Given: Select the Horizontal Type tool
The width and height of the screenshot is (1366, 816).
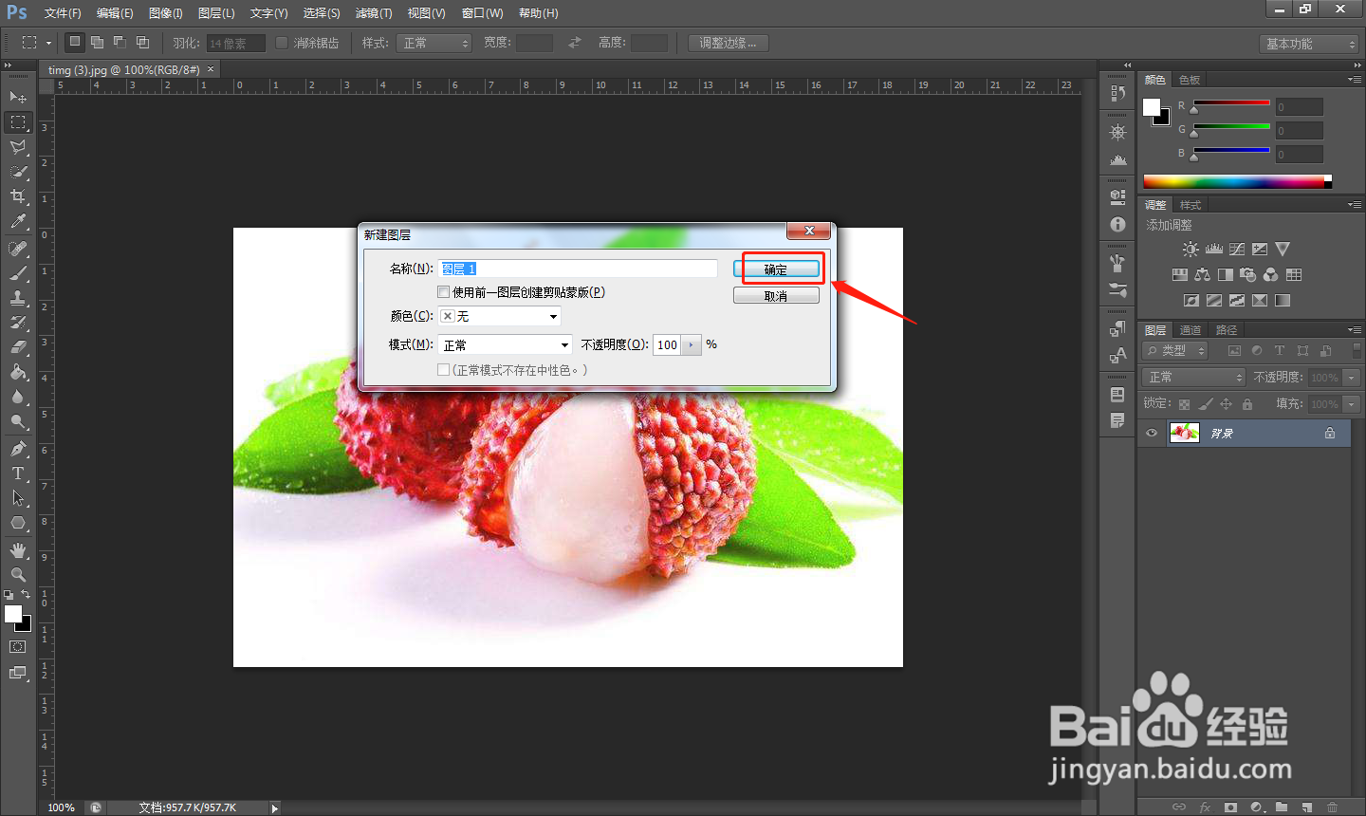Looking at the screenshot, I should pos(18,473).
